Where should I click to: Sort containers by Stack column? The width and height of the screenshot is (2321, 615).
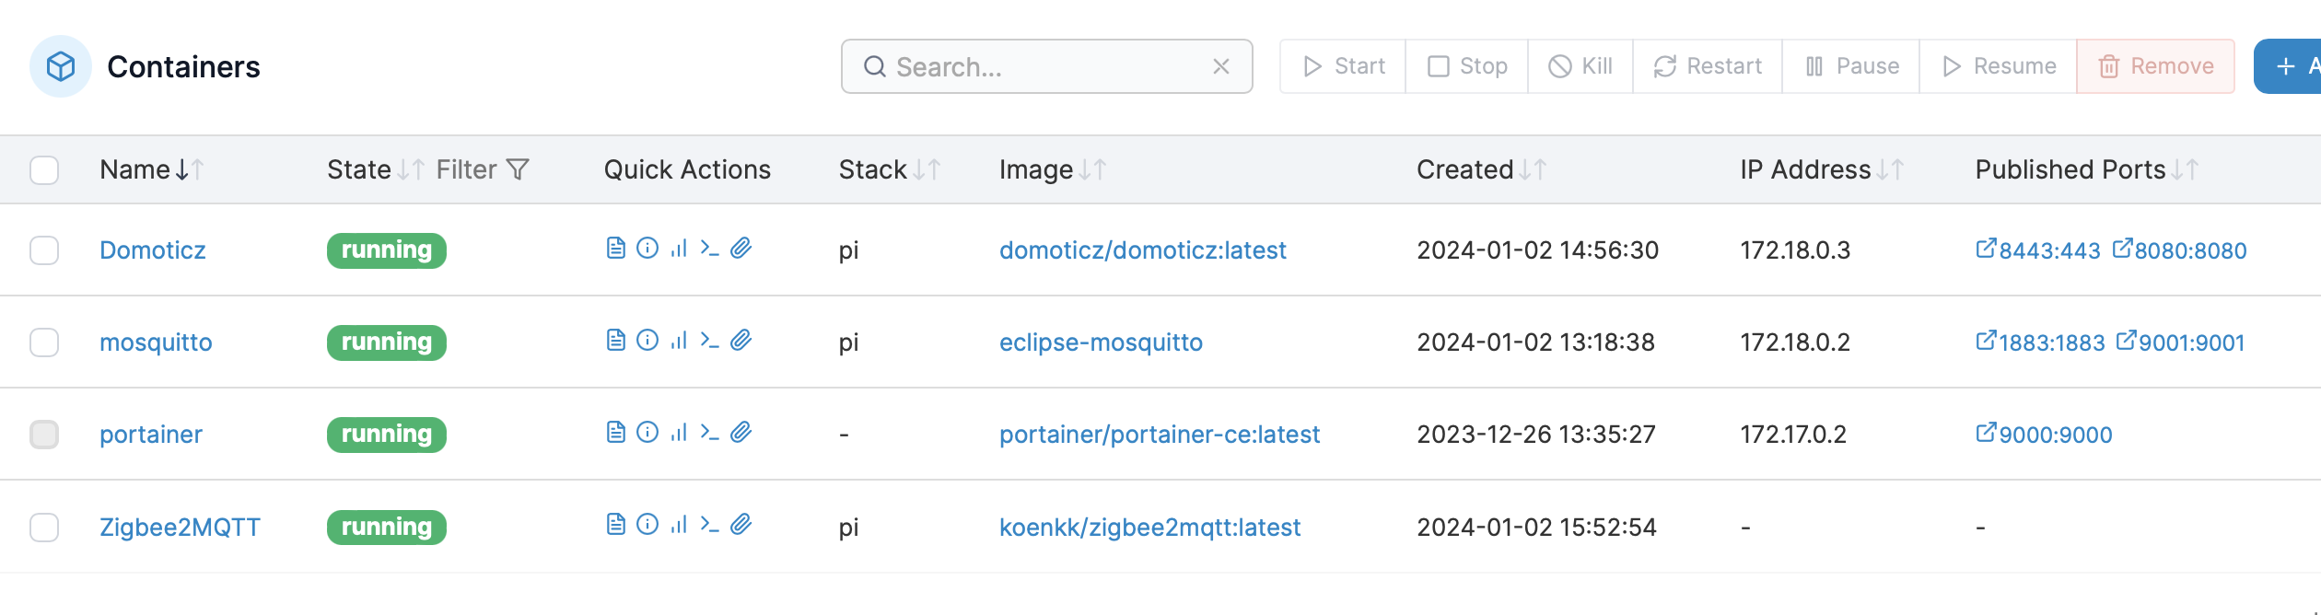(890, 169)
